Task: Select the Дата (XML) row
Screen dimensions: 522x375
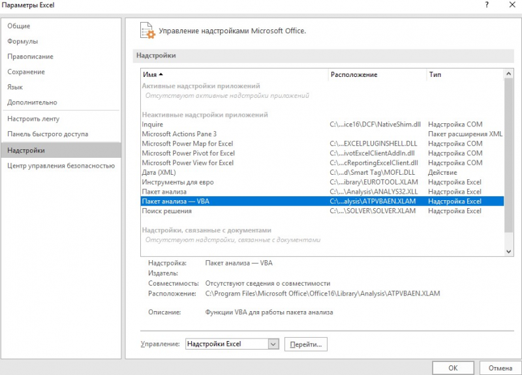Action: click(322, 173)
